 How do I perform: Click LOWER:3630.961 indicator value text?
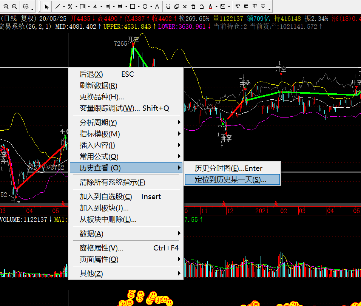pyautogui.click(x=182, y=27)
